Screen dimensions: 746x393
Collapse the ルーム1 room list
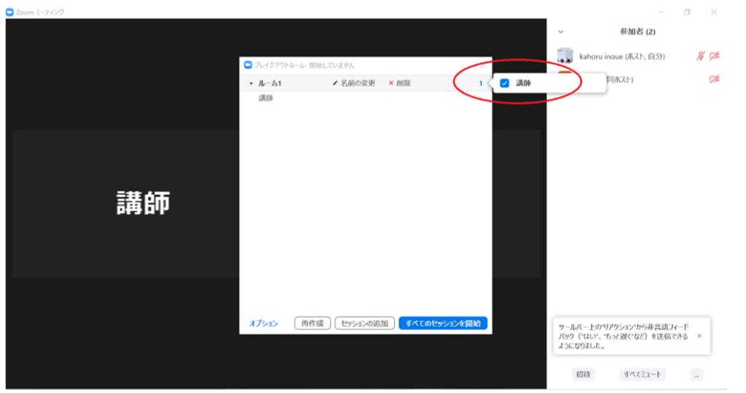click(251, 84)
